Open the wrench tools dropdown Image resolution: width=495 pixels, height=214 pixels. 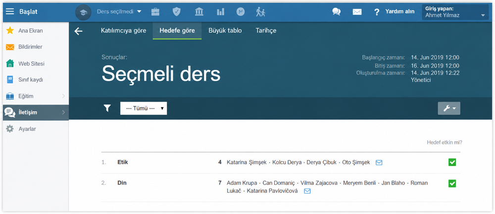click(449, 108)
